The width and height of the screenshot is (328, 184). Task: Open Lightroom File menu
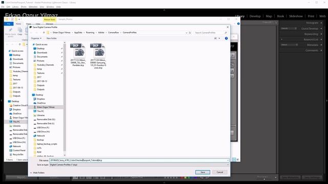[x=3, y=7]
